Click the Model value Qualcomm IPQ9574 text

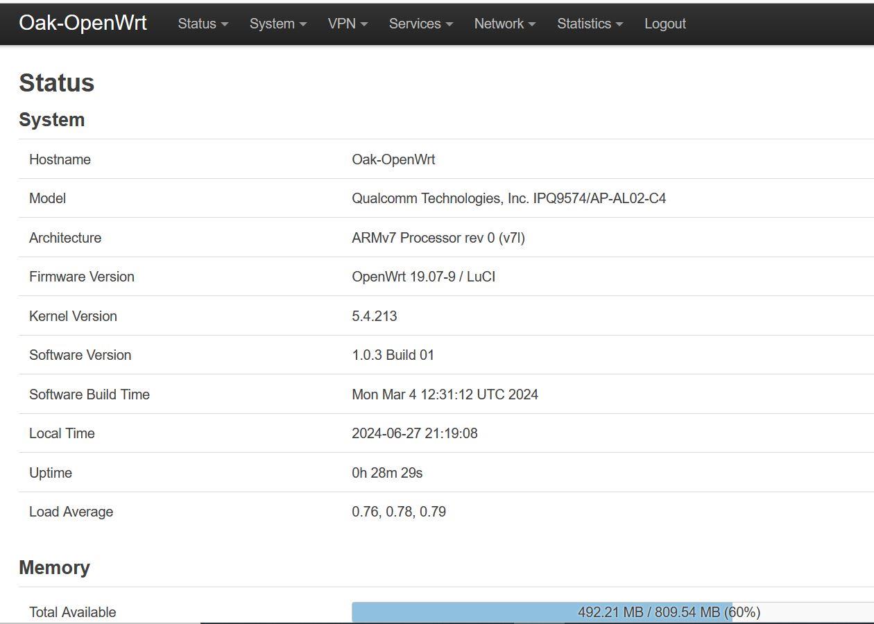[508, 198]
